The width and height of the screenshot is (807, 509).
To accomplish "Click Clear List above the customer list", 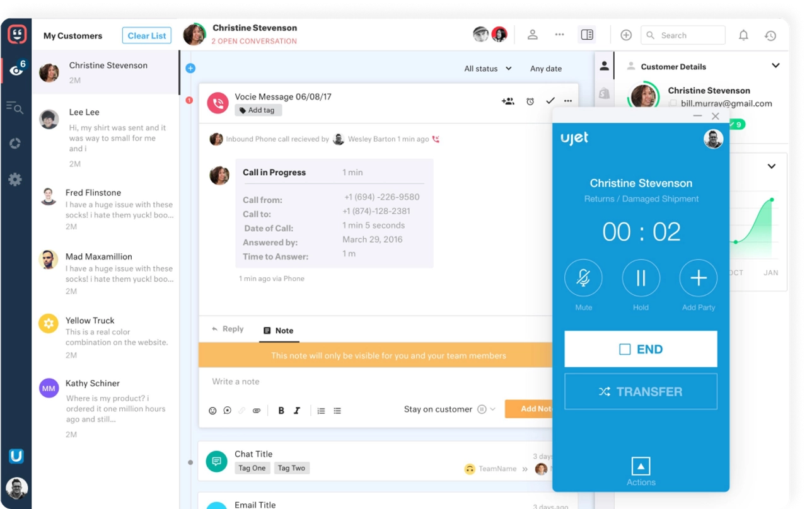I will 146,35.
